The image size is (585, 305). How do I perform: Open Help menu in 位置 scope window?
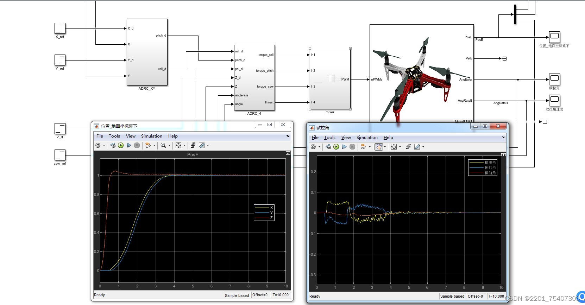click(x=173, y=136)
